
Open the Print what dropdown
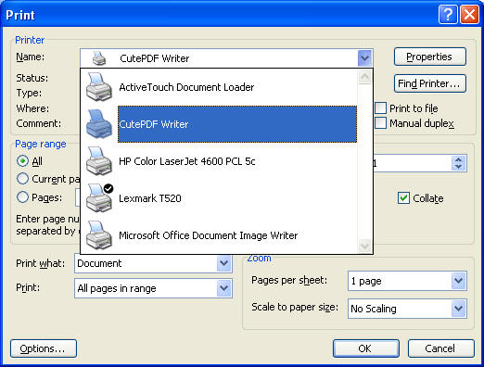point(223,263)
